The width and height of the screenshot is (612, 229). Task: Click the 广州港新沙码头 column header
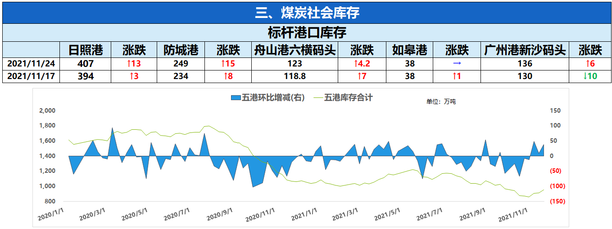525,50
